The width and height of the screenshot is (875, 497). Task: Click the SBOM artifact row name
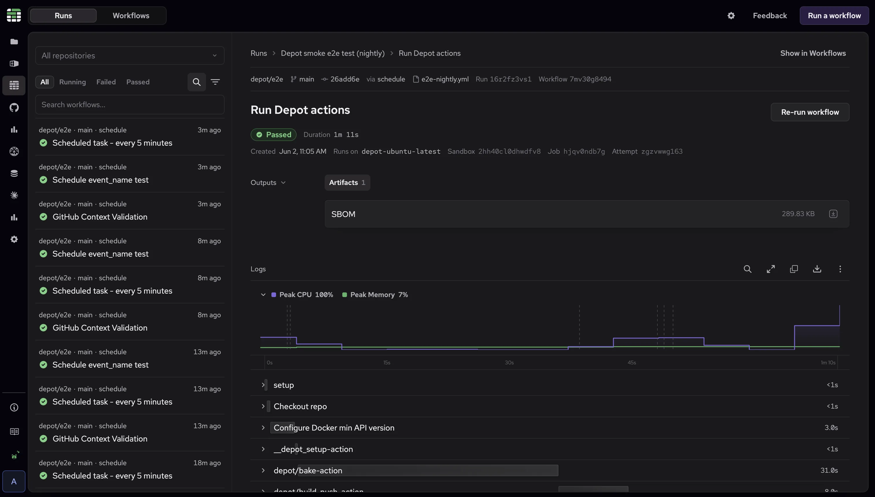pyautogui.click(x=343, y=214)
